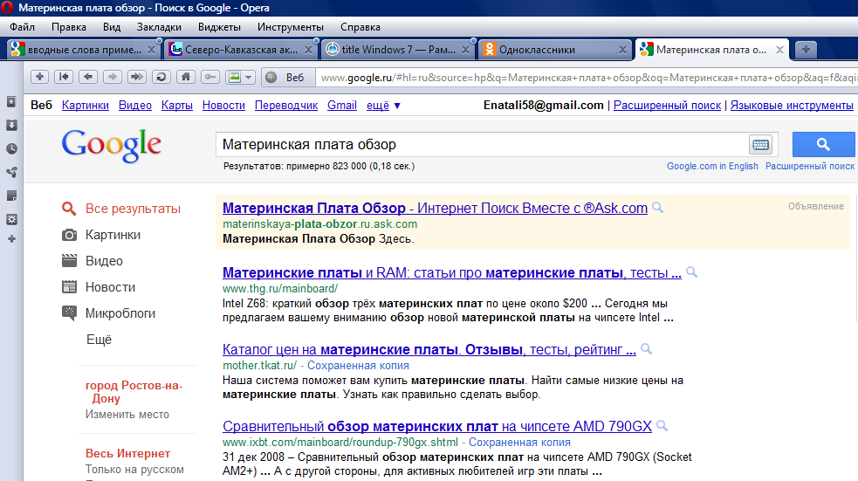This screenshot has height=481, width=858.
Task: Click the Fast Forward button
Action: pos(137,77)
